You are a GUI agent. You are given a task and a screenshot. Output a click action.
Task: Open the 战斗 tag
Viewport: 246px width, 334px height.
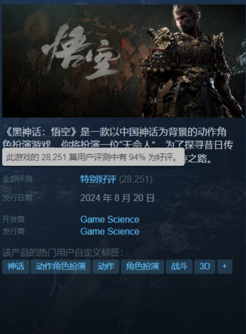pyautogui.click(x=179, y=266)
